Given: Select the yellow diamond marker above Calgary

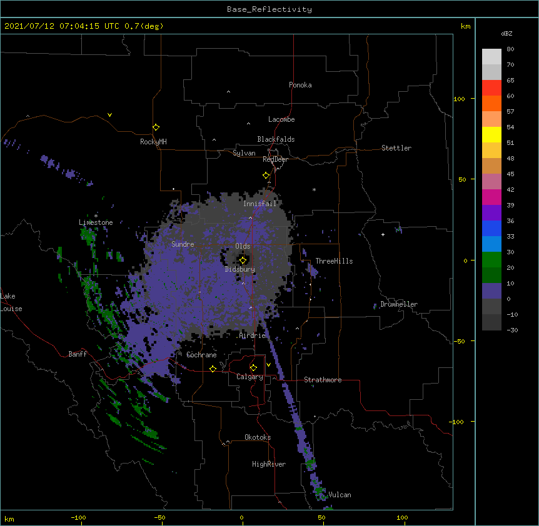Looking at the screenshot, I should (x=253, y=368).
